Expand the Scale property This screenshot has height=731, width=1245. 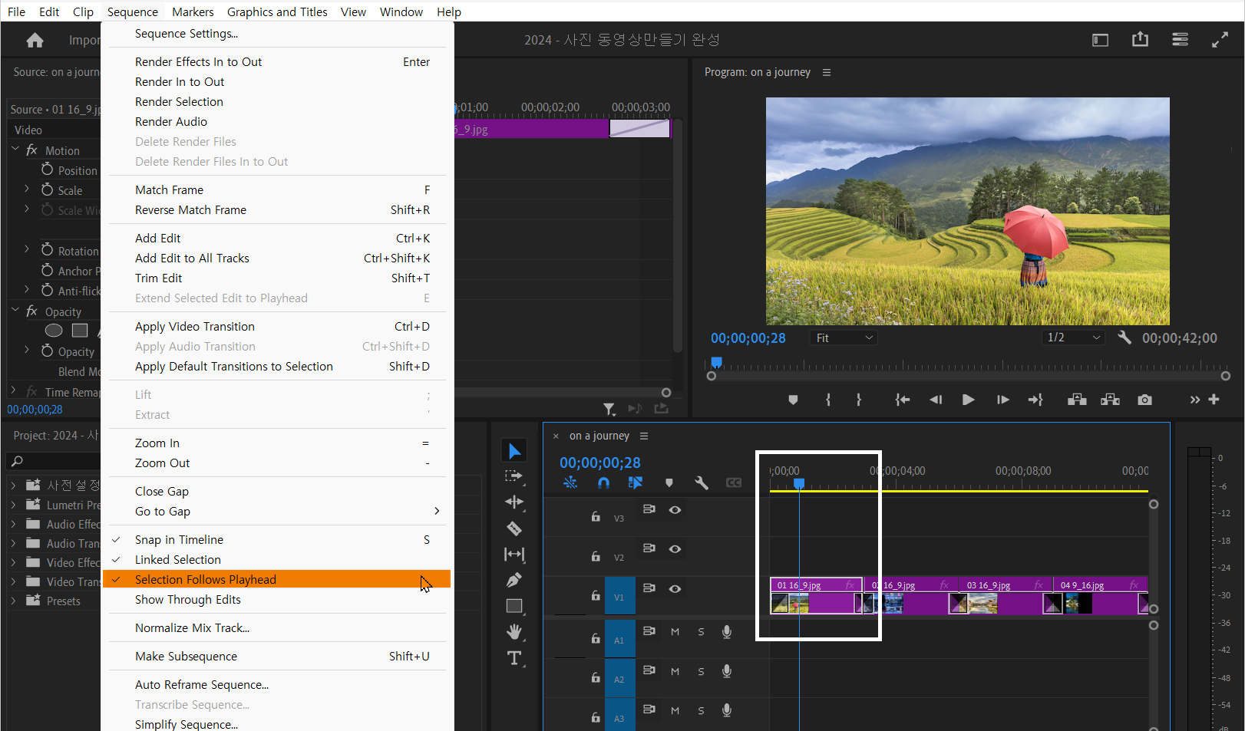tap(27, 189)
